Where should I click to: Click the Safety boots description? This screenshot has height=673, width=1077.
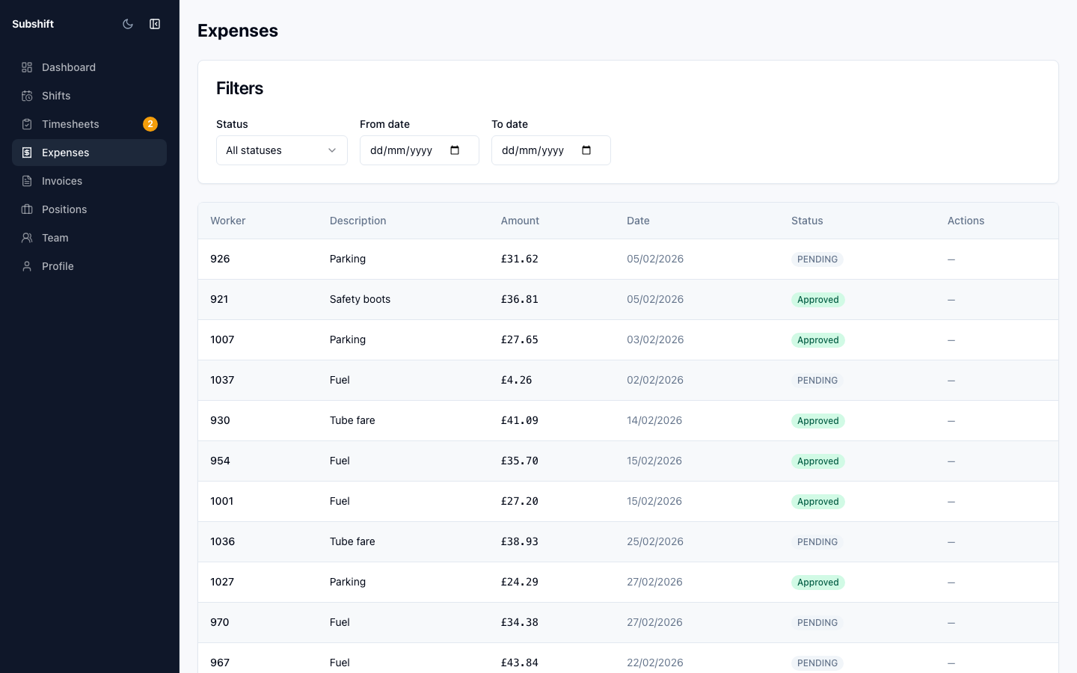(360, 299)
